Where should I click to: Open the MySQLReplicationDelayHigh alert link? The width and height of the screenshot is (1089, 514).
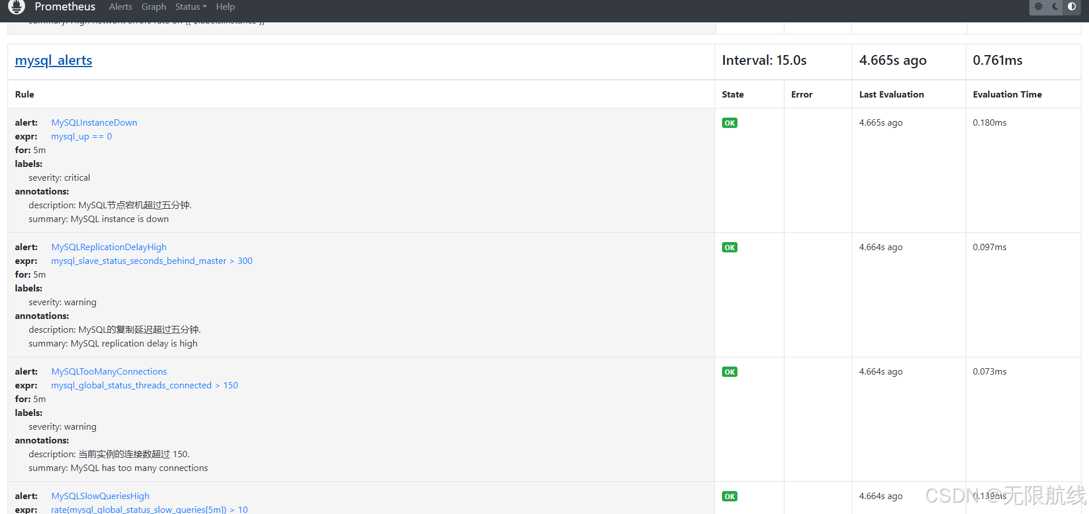point(108,247)
